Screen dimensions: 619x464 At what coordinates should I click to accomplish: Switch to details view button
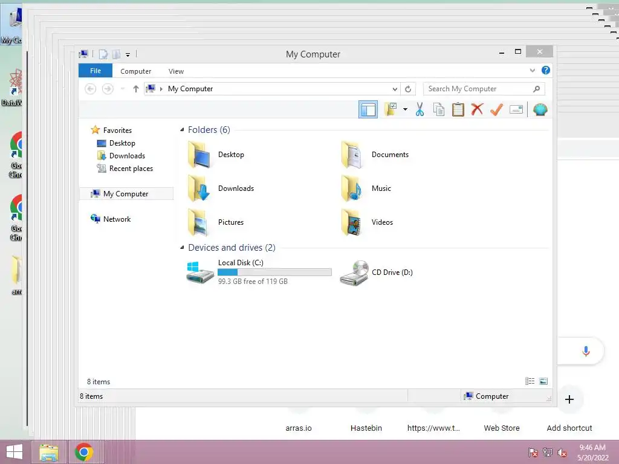click(530, 381)
